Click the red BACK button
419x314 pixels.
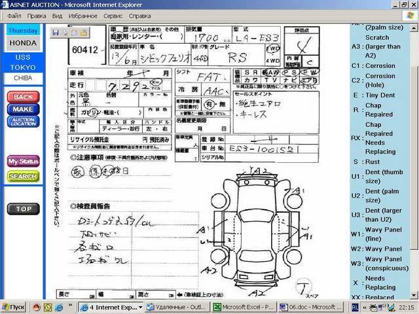tap(24, 97)
